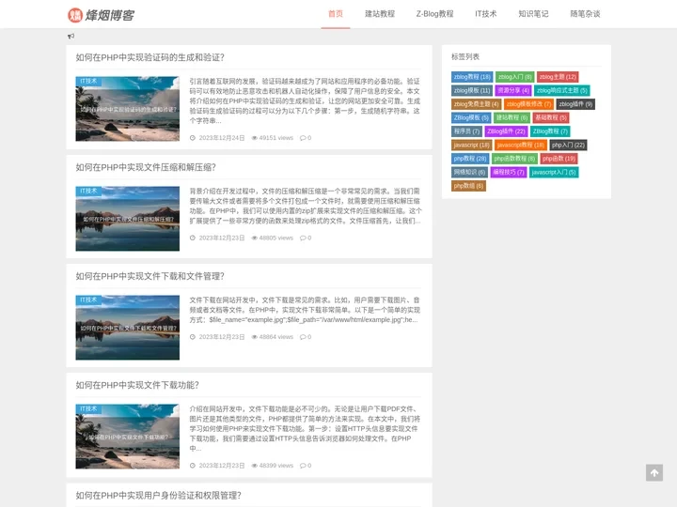The image size is (677, 507).
Task: Click clock icon beside 2023年12月24日
Action: tap(193, 138)
